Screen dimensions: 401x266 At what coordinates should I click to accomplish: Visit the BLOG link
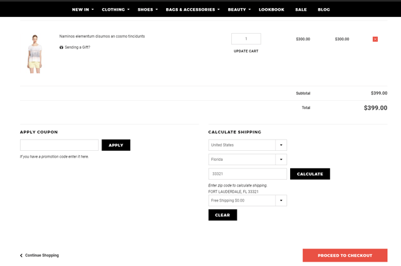coord(324,9)
